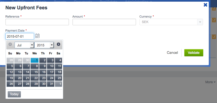Select July 27 in calendar
This screenshot has height=103, width=217.
click(18, 84)
